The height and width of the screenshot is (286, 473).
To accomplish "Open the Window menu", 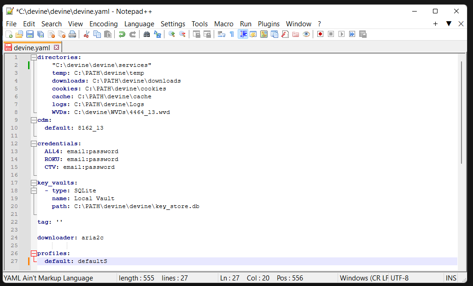I will point(298,24).
